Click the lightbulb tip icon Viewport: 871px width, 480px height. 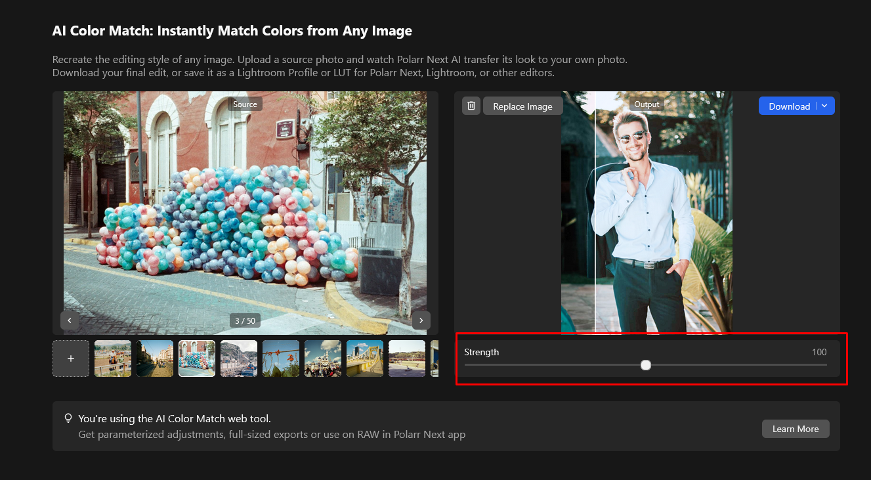coord(68,418)
